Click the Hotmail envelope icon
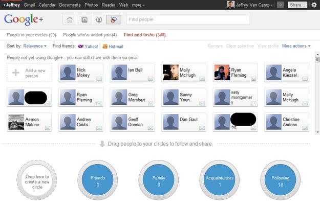Image resolution: width=320 pixels, height=207 pixels. click(x=105, y=47)
